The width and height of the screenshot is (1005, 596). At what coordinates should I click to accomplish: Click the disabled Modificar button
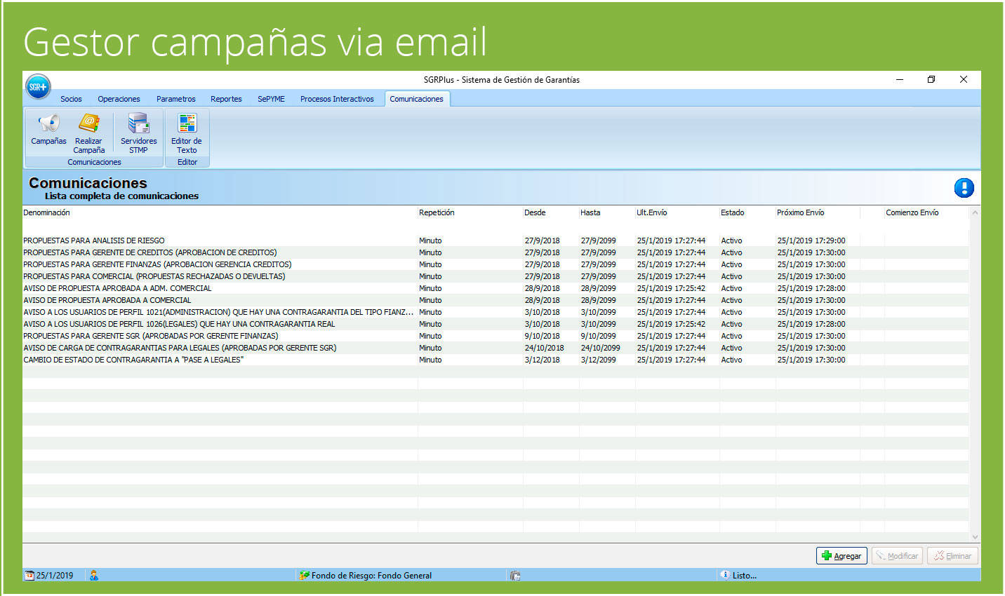click(897, 555)
